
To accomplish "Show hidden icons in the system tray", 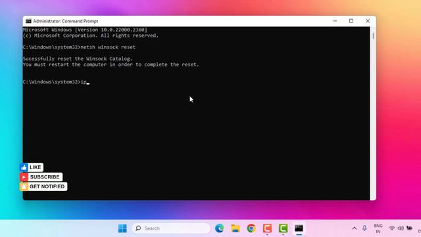I will (355, 228).
